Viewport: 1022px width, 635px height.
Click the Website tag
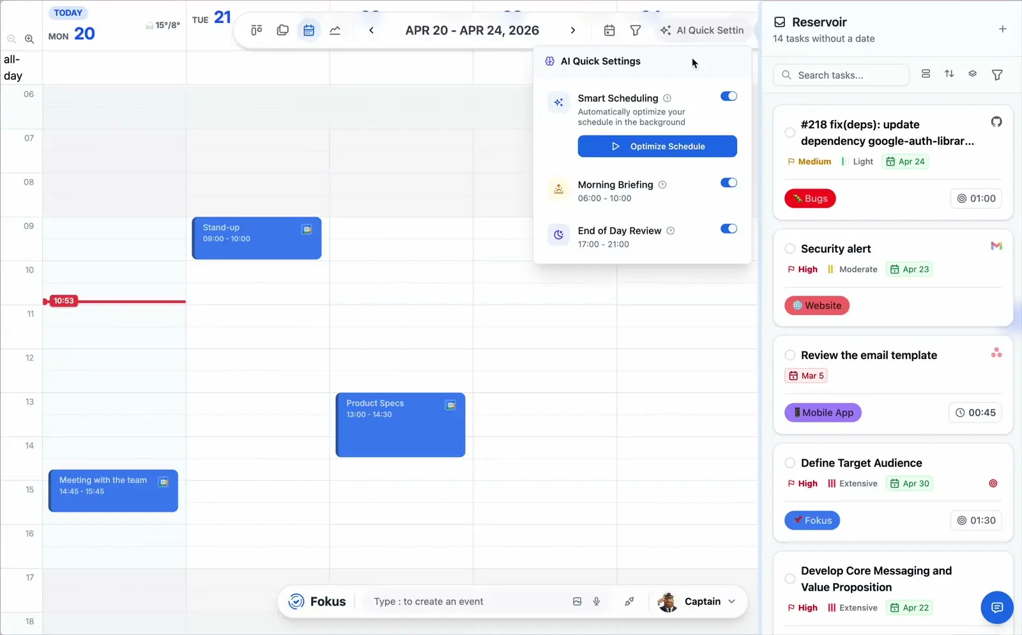817,305
